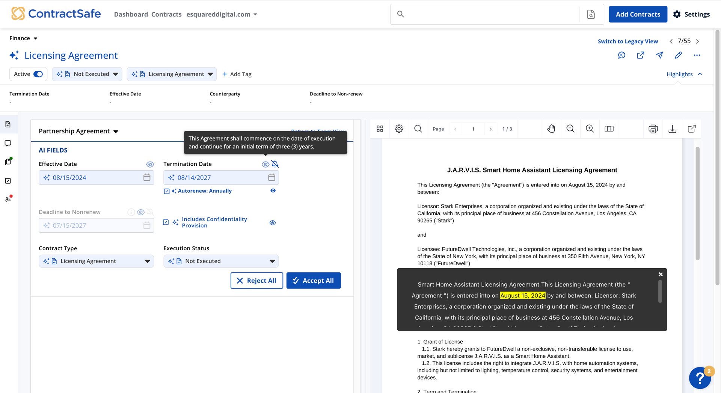Image resolution: width=721 pixels, height=393 pixels.
Task: Show Confidentiality Provision source eye icon
Action: coord(273,223)
